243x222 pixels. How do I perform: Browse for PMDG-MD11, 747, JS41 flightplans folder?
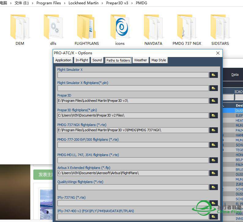pyautogui.click(x=213, y=160)
